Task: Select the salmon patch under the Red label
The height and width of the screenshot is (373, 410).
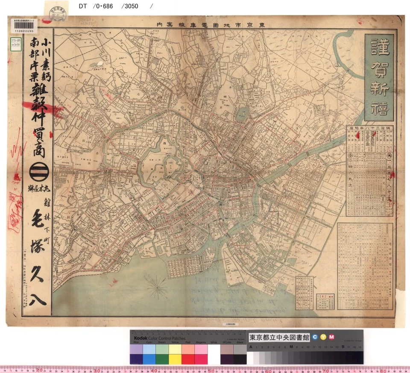Action: [x=188, y=349]
